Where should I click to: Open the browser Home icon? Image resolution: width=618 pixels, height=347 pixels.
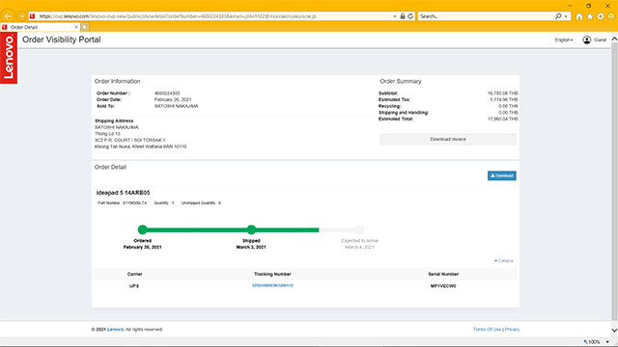(579, 16)
